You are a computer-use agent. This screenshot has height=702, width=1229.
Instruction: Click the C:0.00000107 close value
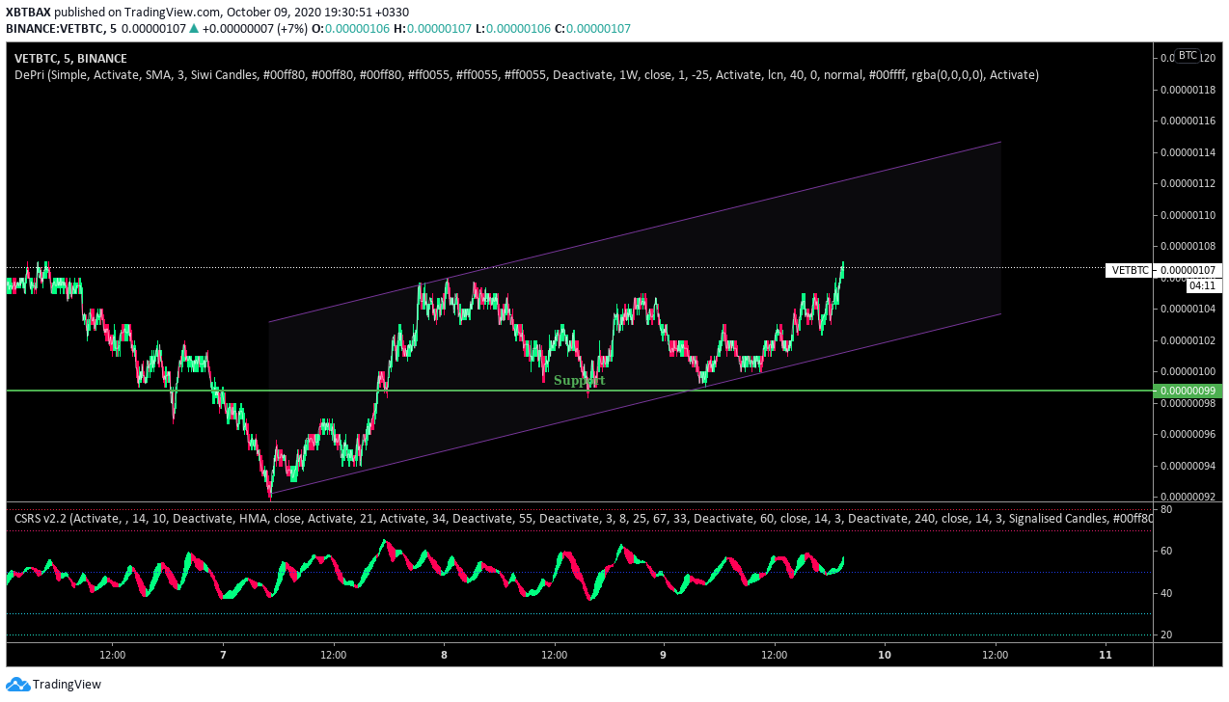[x=592, y=29]
